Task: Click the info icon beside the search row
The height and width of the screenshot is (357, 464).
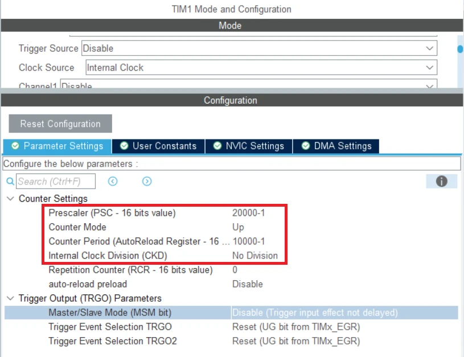Action: pos(441,181)
